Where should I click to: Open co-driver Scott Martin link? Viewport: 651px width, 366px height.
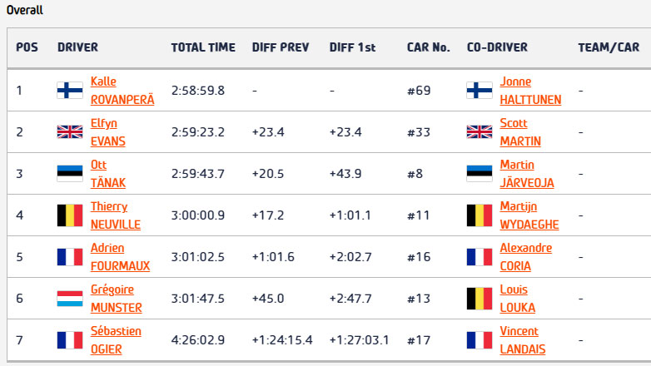[519, 132]
